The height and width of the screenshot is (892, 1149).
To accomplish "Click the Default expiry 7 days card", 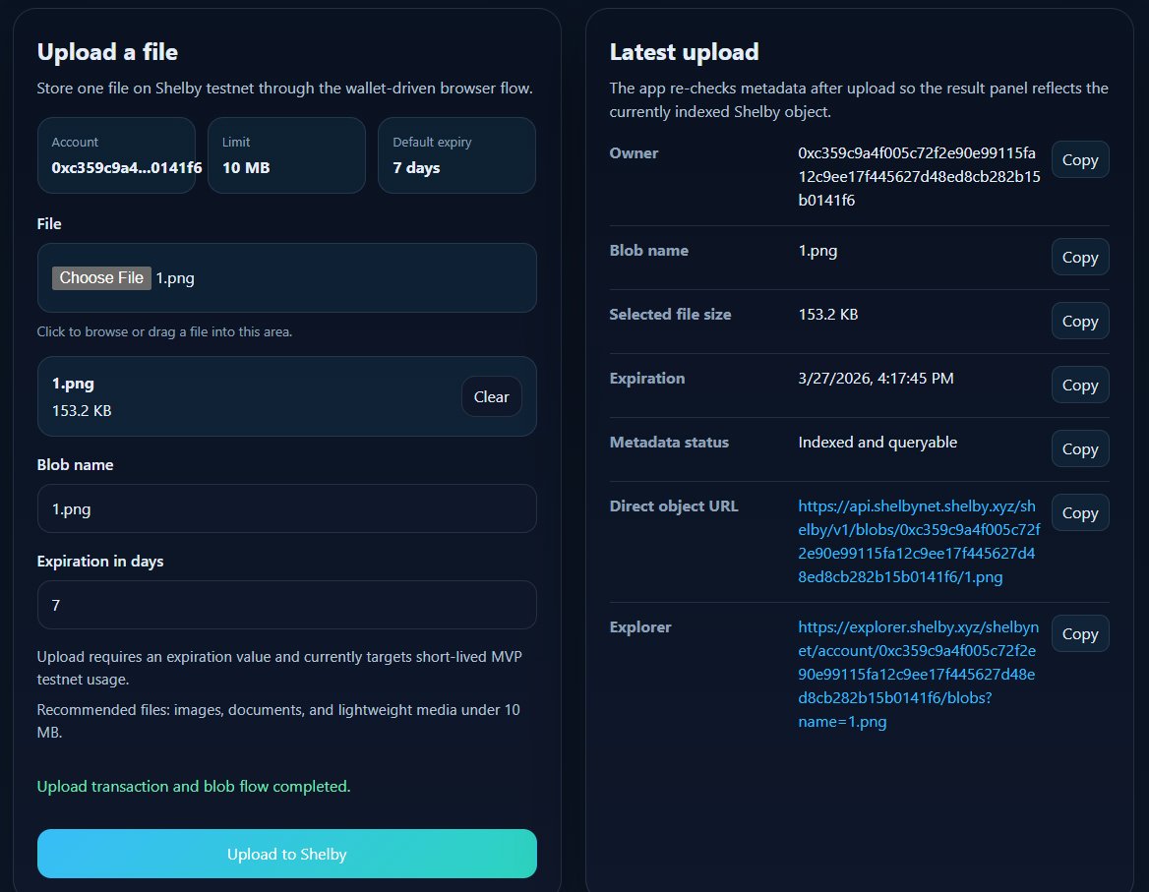I will coord(456,155).
